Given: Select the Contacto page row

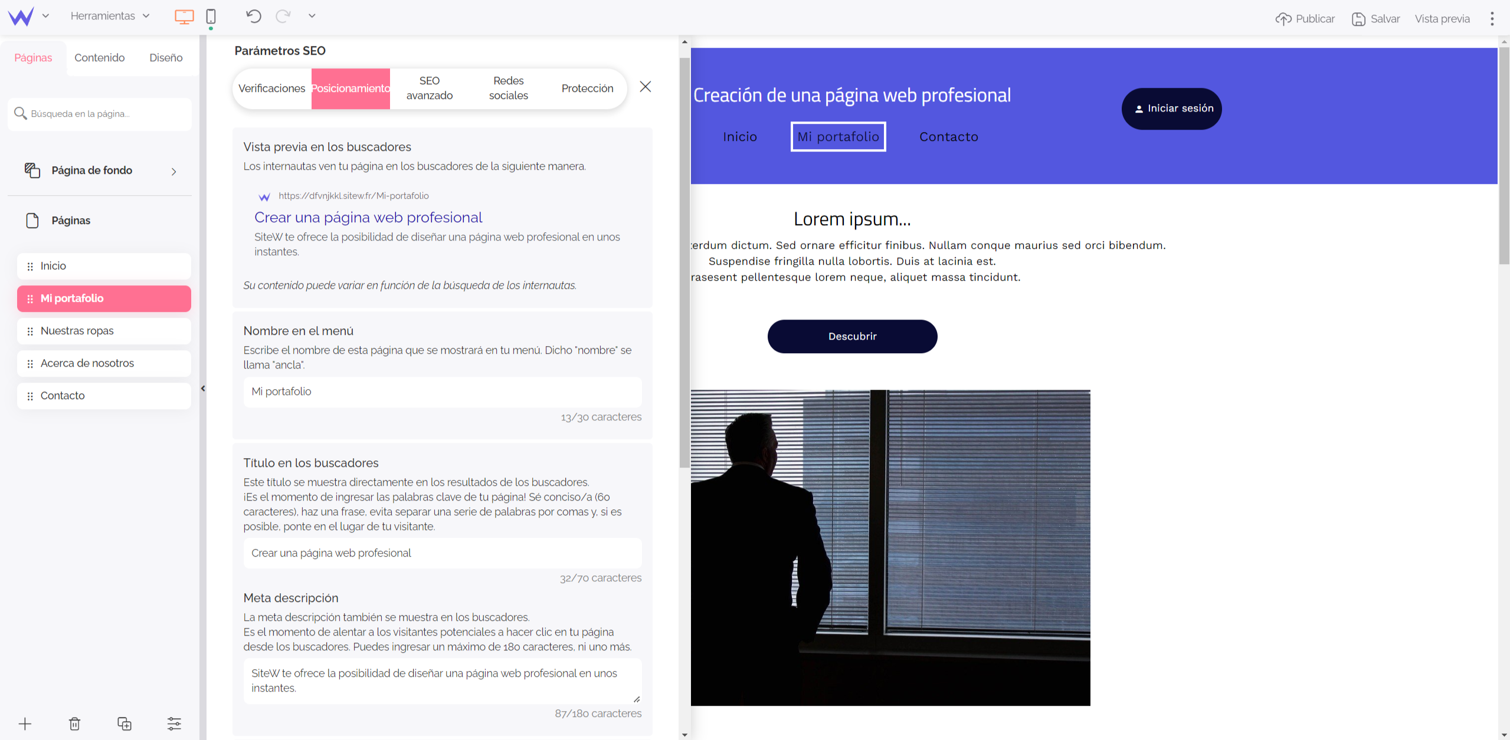Looking at the screenshot, I should pos(104,396).
